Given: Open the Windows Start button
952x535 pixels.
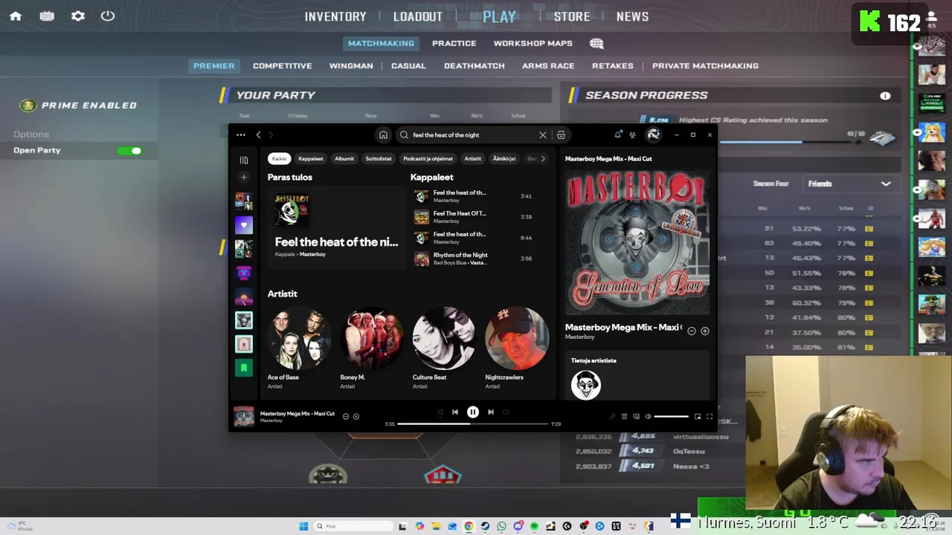Looking at the screenshot, I should [303, 526].
